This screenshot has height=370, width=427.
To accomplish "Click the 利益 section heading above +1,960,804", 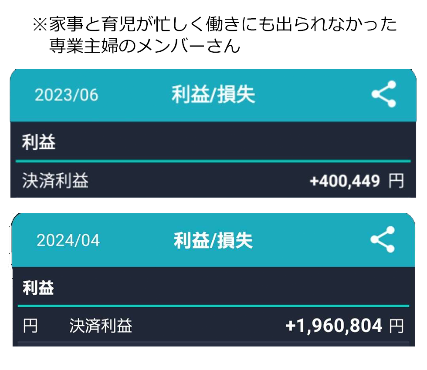I will point(38,288).
